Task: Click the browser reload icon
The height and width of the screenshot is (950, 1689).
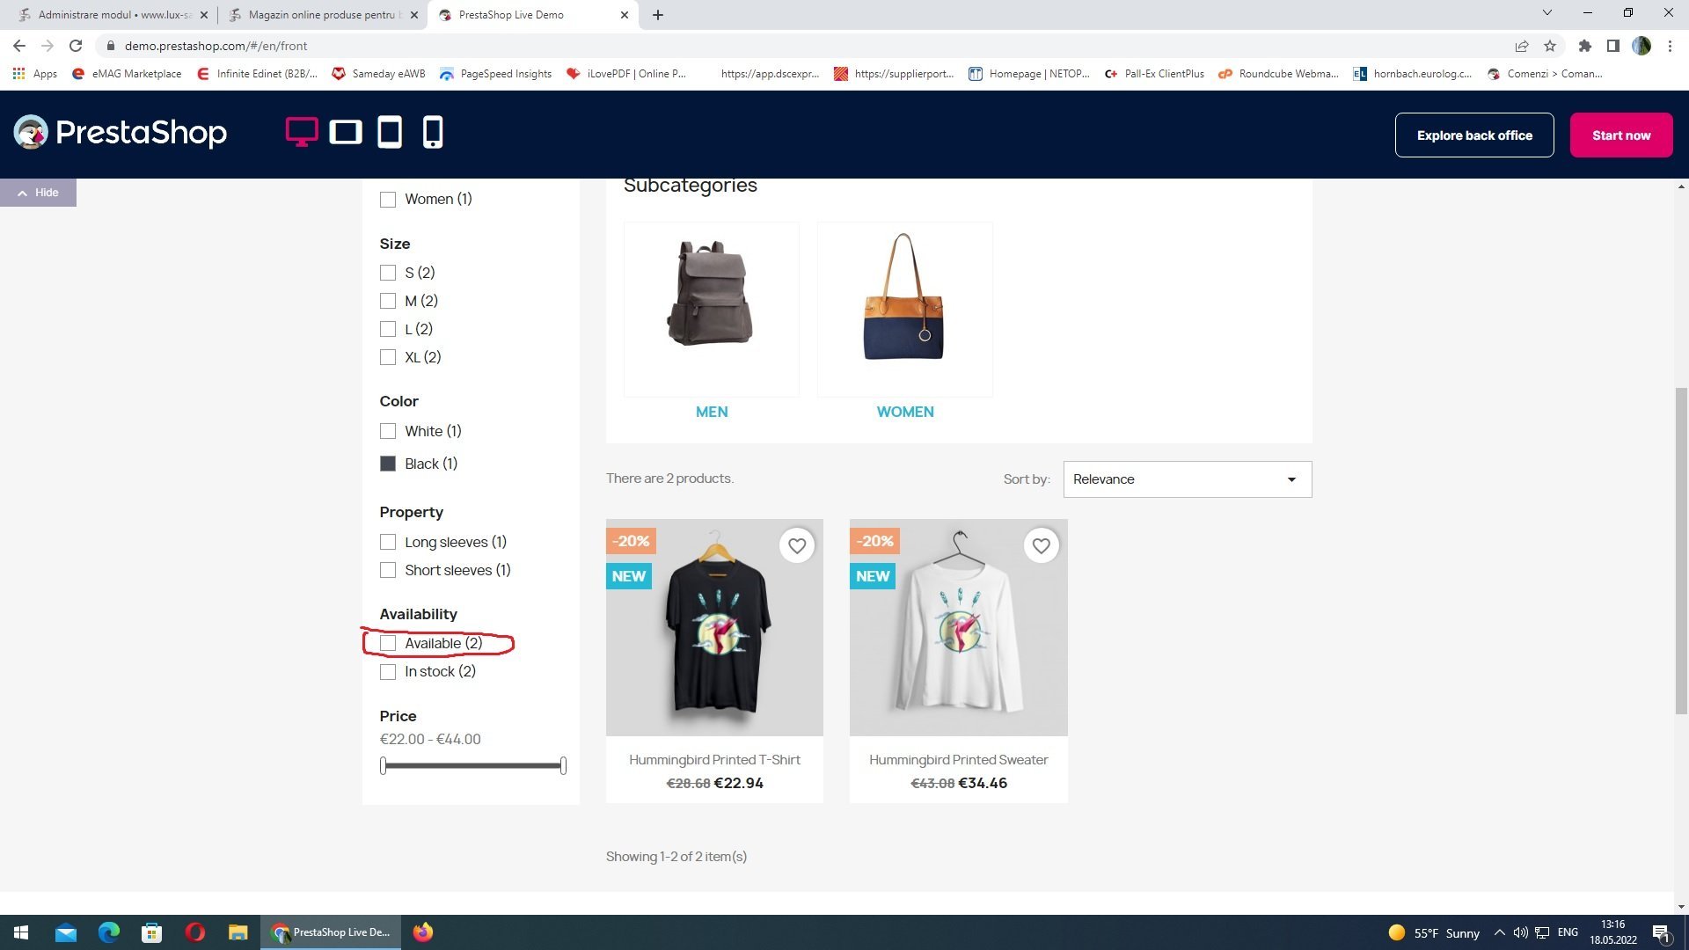Action: 76,46
